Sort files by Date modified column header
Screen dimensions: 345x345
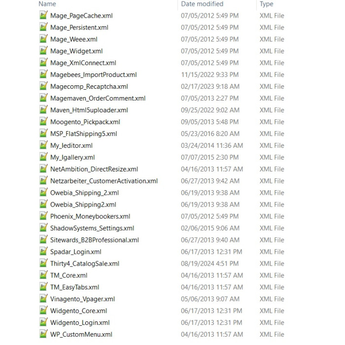coord(202,4)
